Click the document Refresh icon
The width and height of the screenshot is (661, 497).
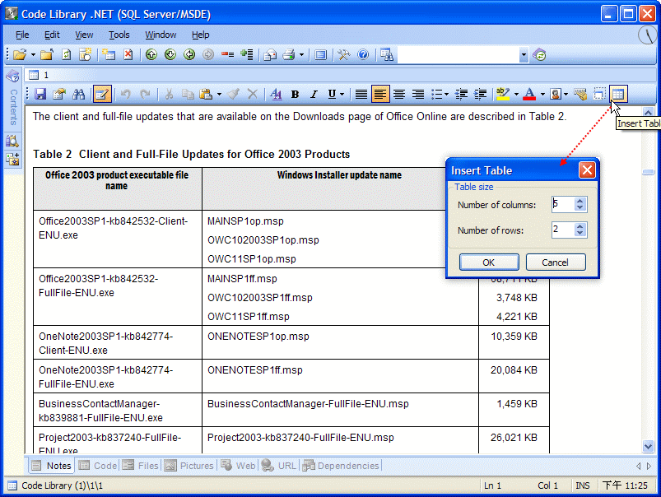pos(66,55)
